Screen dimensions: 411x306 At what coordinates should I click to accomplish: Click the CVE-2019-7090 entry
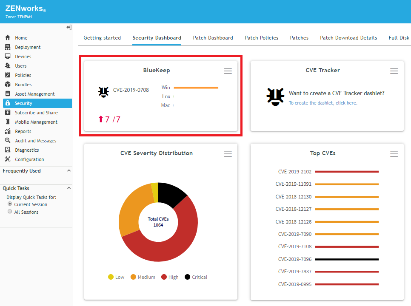click(294, 234)
